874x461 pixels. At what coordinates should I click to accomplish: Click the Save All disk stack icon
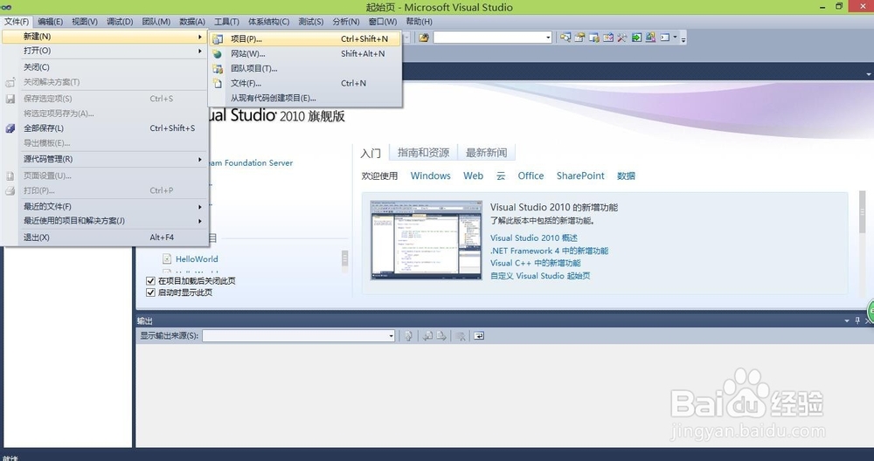[x=10, y=128]
